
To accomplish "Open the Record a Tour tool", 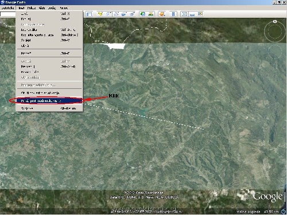I will [132, 14].
